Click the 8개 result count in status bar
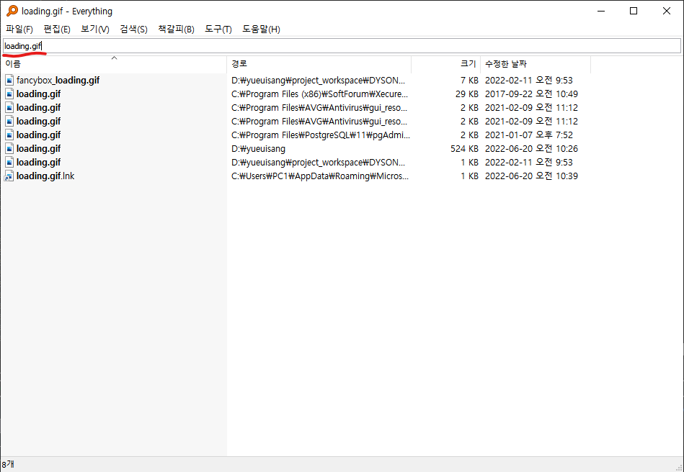The height and width of the screenshot is (472, 684). (x=8, y=465)
